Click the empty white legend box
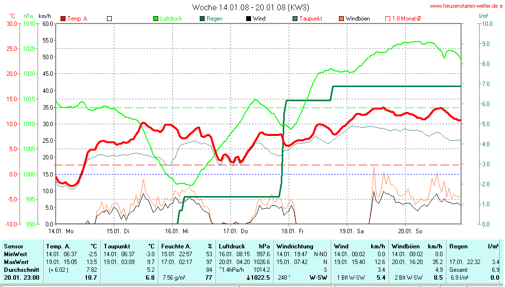505x287 pixels. point(109,19)
